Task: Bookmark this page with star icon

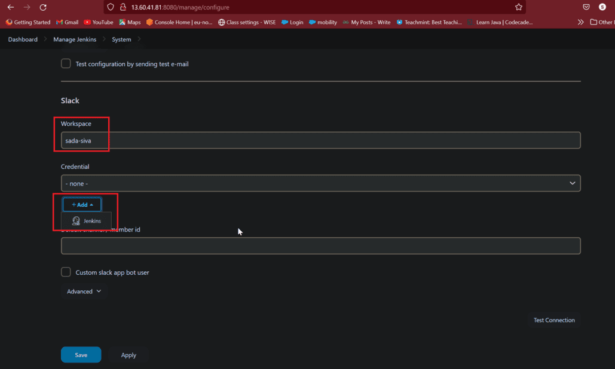Action: 519,7
